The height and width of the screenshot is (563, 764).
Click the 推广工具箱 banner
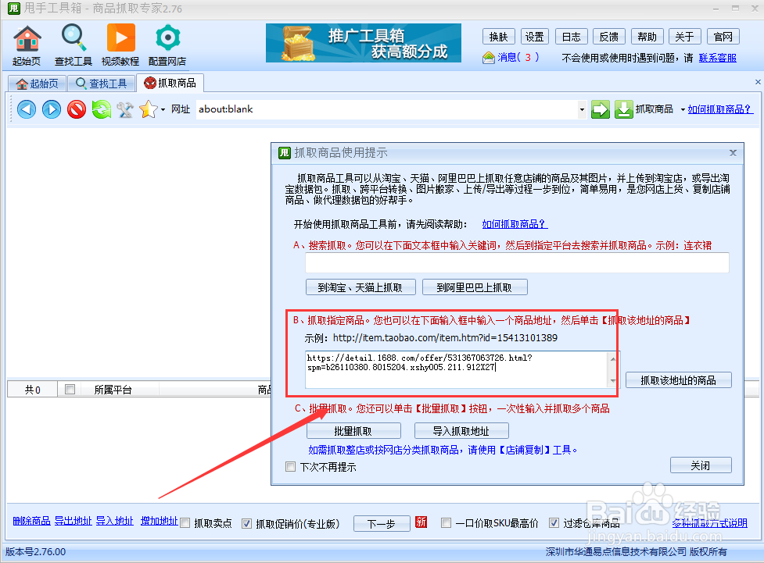[x=364, y=43]
